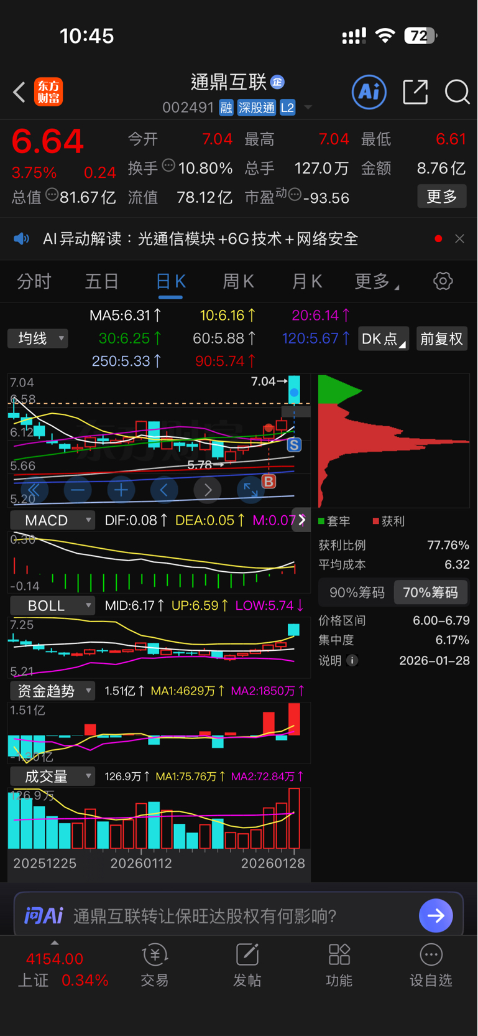
Task: Tap the red notification dot in banner
Action: pos(438,239)
